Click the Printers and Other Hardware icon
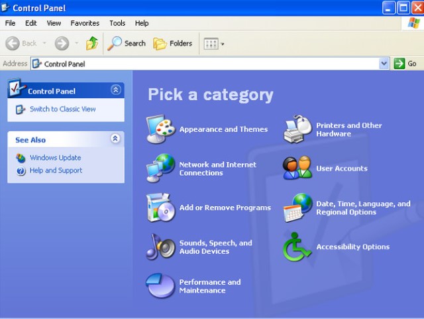Viewport: 424px width, 319px height. click(297, 129)
